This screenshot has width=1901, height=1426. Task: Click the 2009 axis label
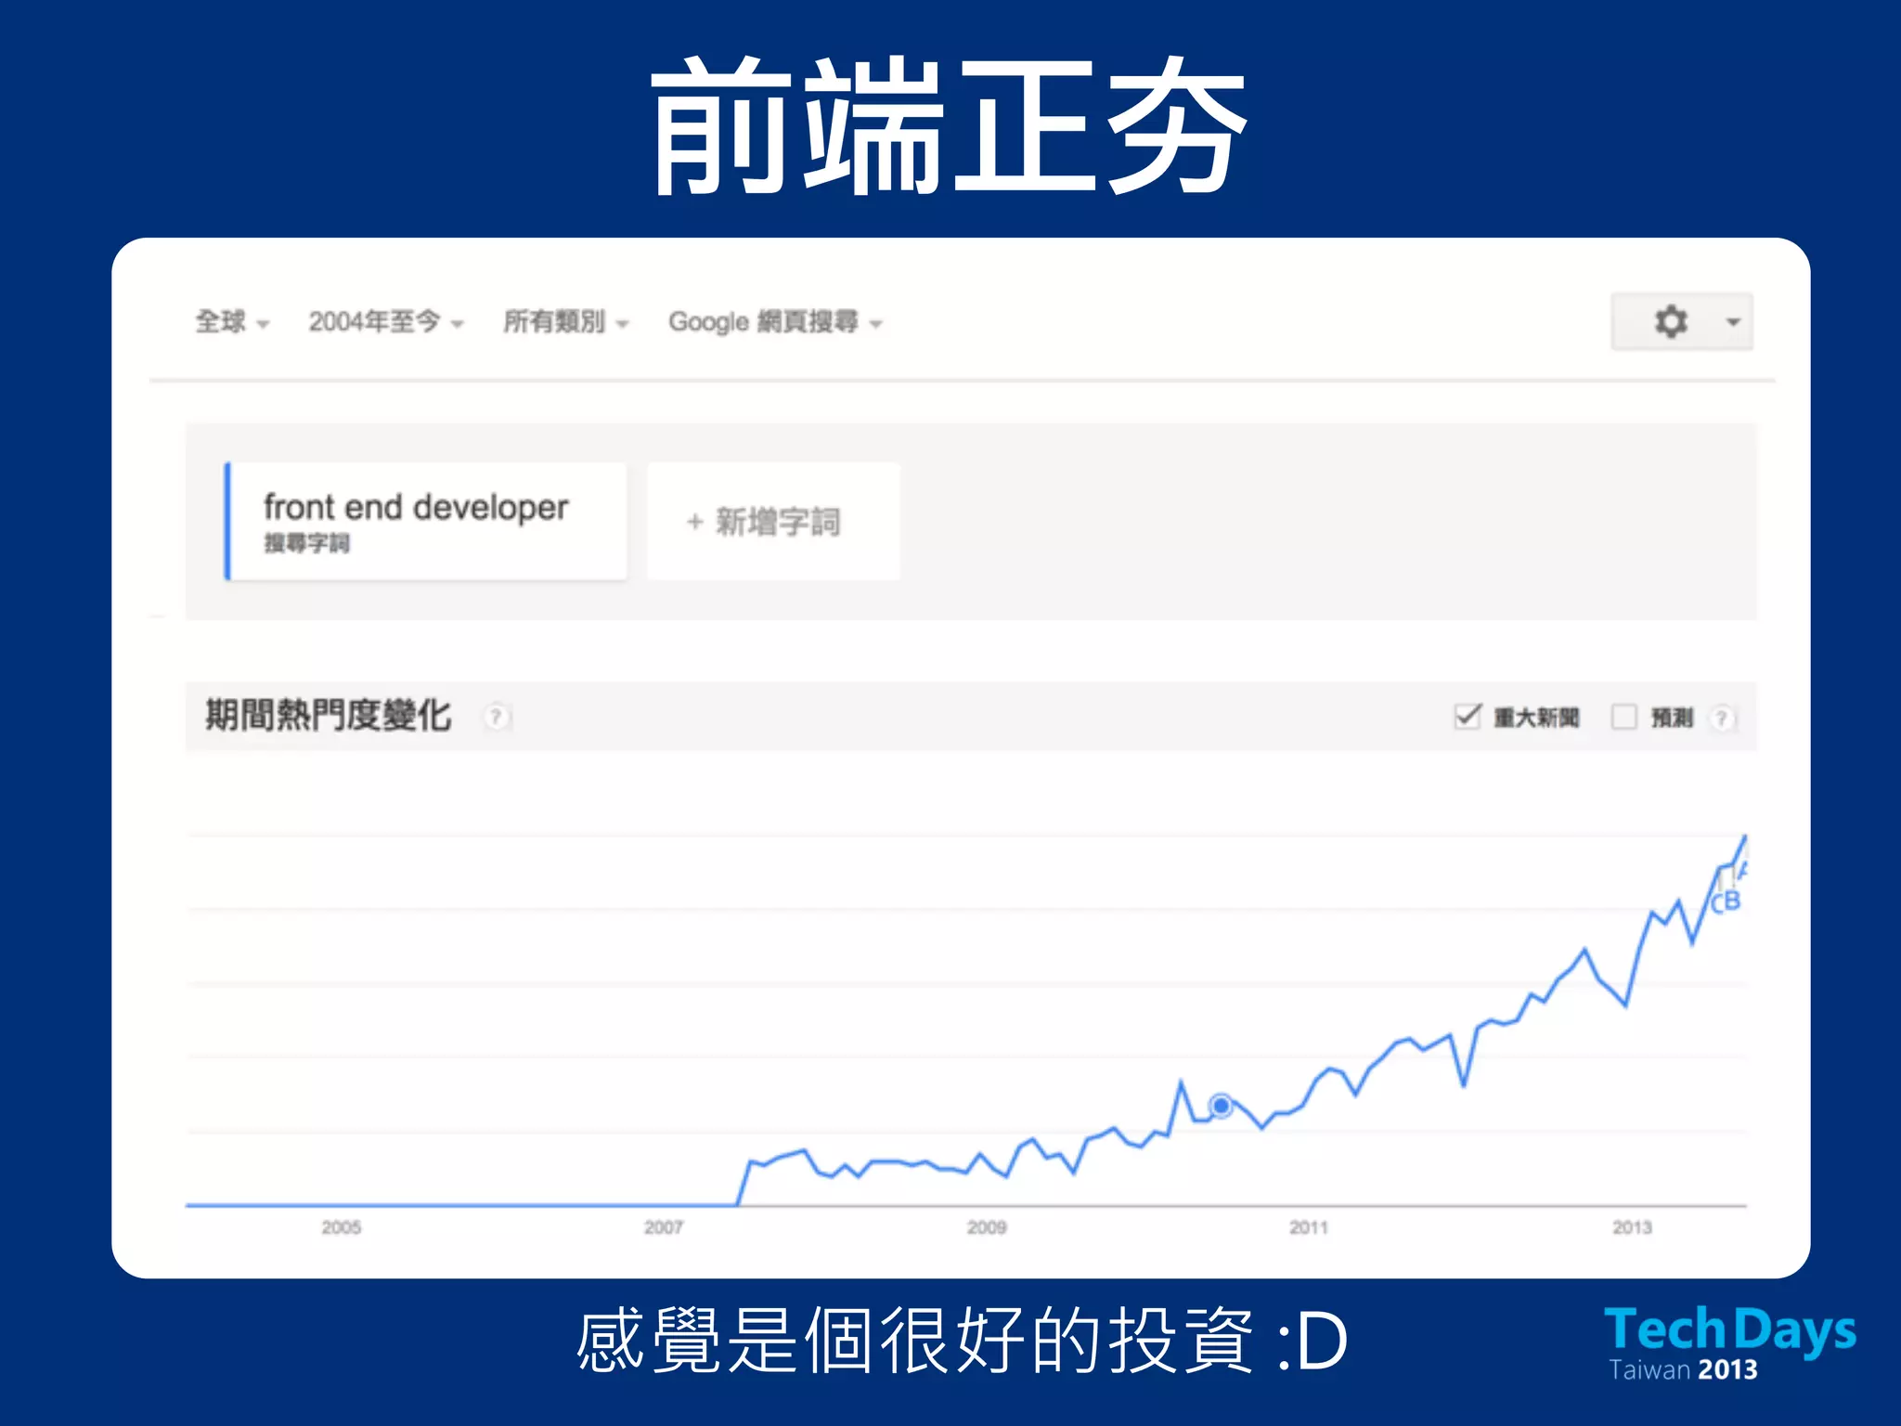click(986, 1227)
